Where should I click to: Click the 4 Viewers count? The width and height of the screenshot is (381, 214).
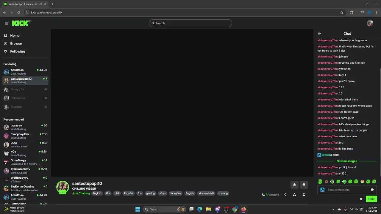point(271,195)
